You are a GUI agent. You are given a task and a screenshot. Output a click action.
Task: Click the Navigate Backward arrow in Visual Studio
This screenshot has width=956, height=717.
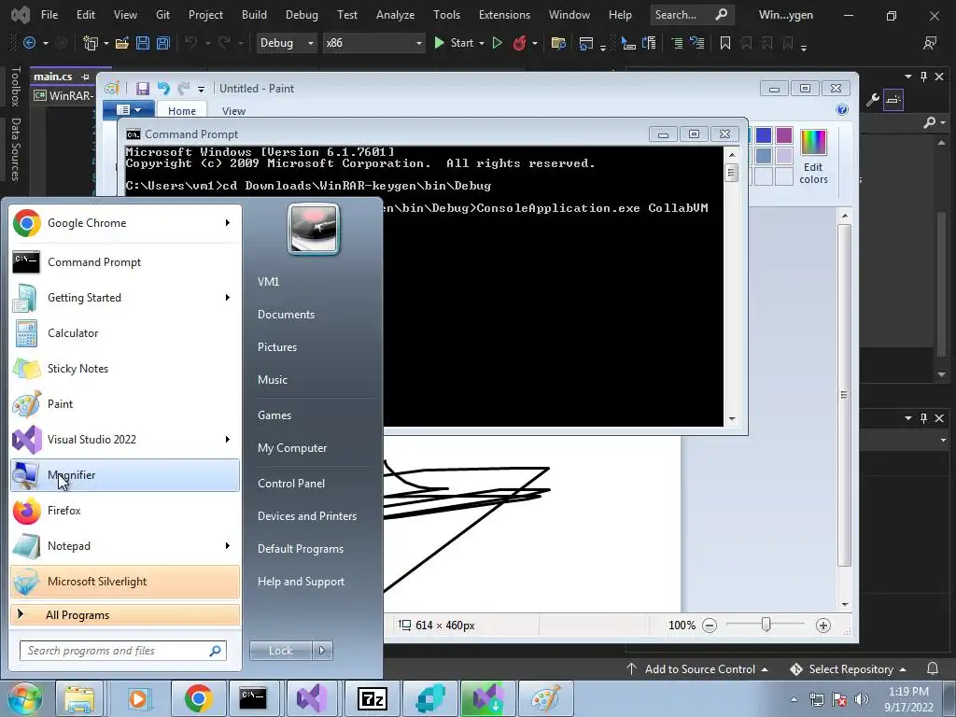tap(29, 43)
